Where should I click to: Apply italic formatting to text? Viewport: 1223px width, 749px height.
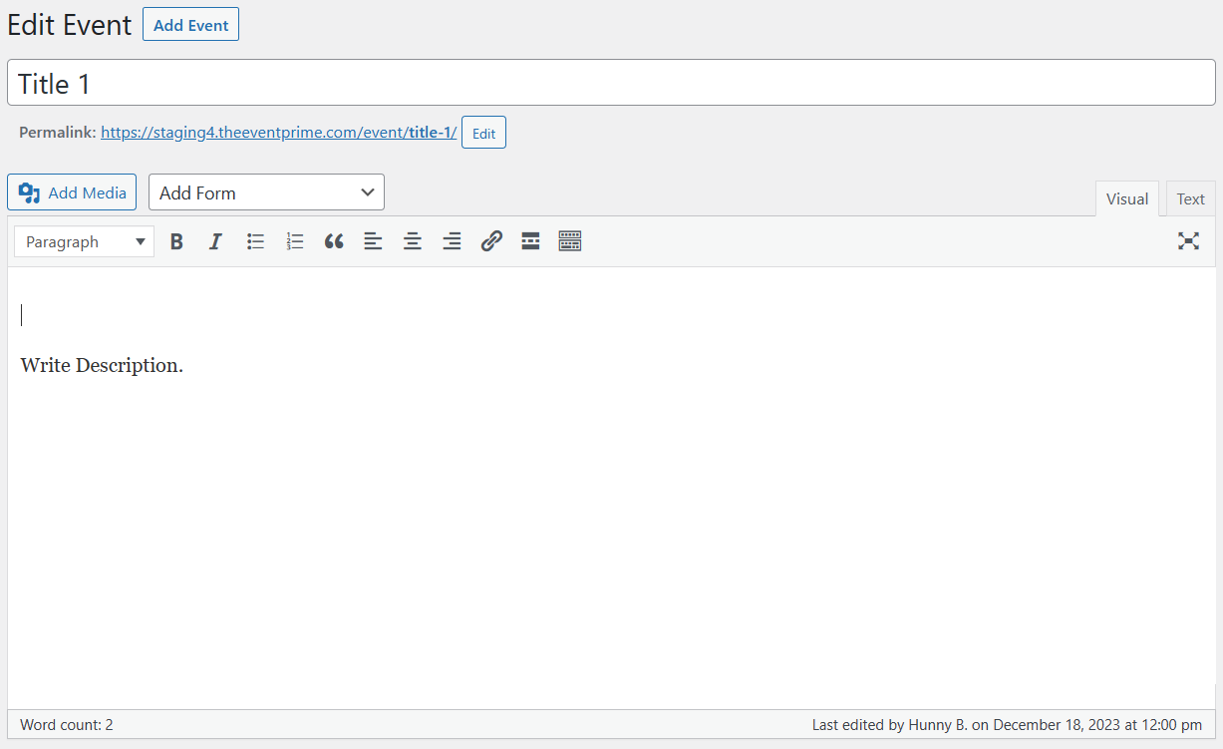(x=215, y=241)
